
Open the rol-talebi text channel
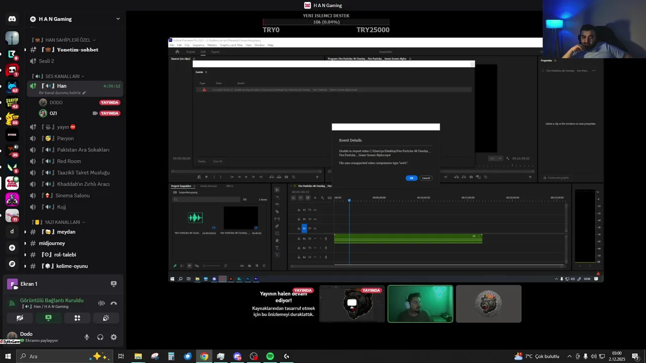click(x=75, y=255)
